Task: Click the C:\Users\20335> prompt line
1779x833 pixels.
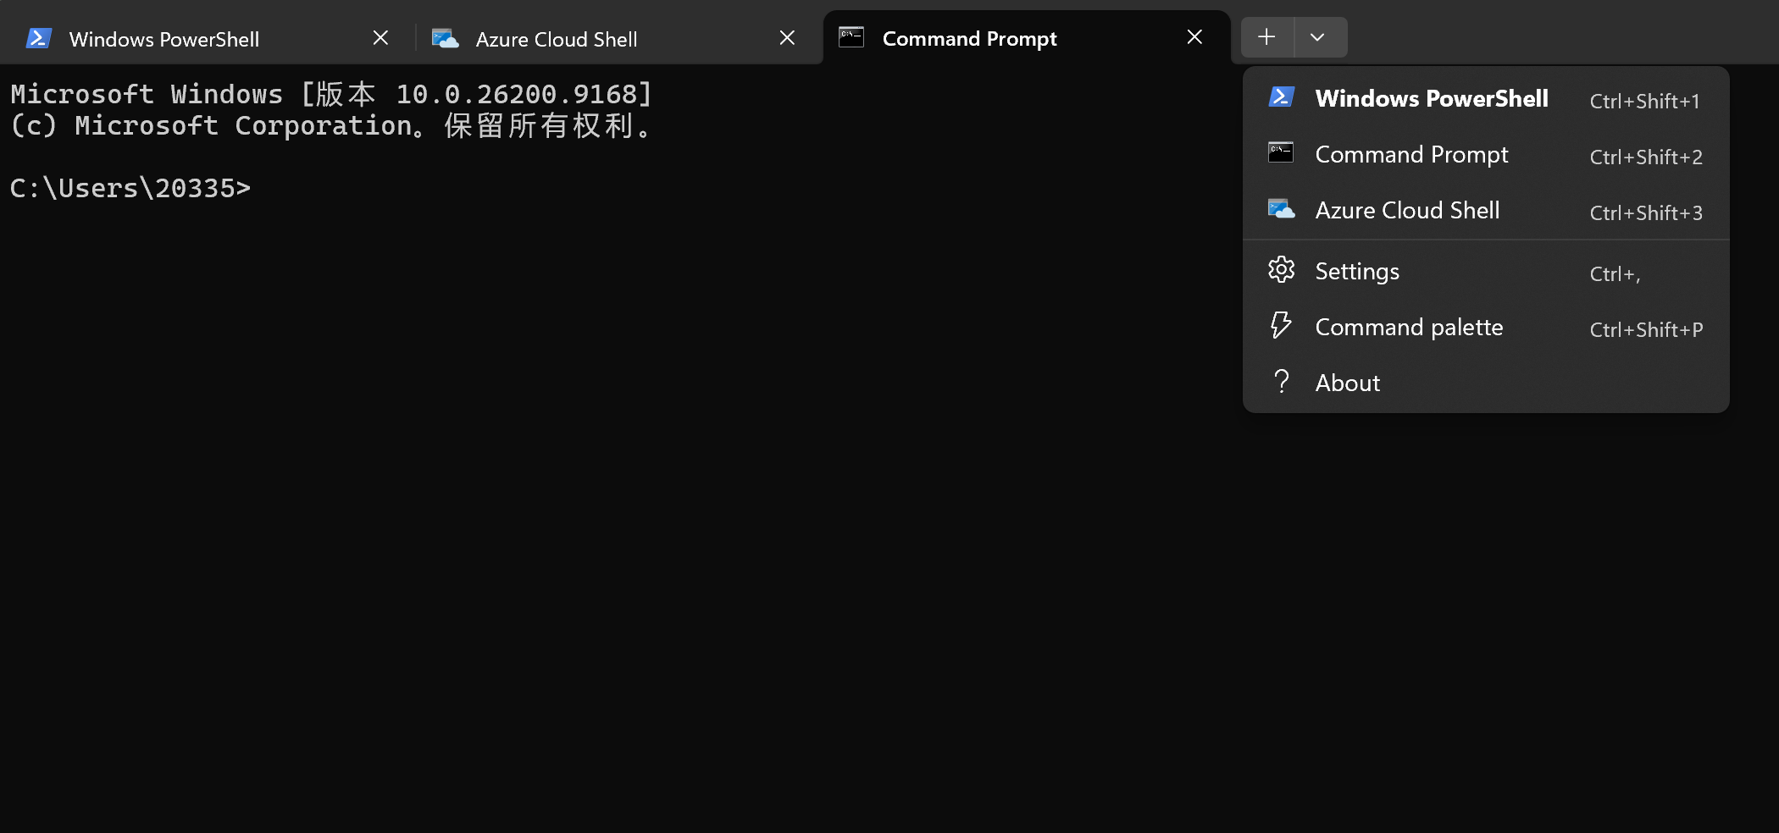Action: click(x=130, y=188)
